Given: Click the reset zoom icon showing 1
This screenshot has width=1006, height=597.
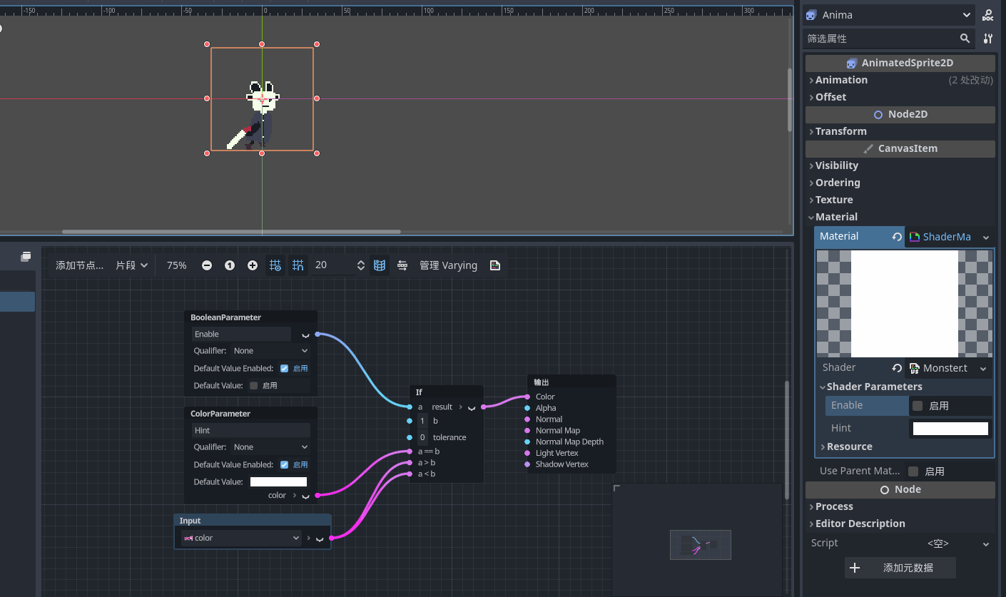Looking at the screenshot, I should point(229,265).
